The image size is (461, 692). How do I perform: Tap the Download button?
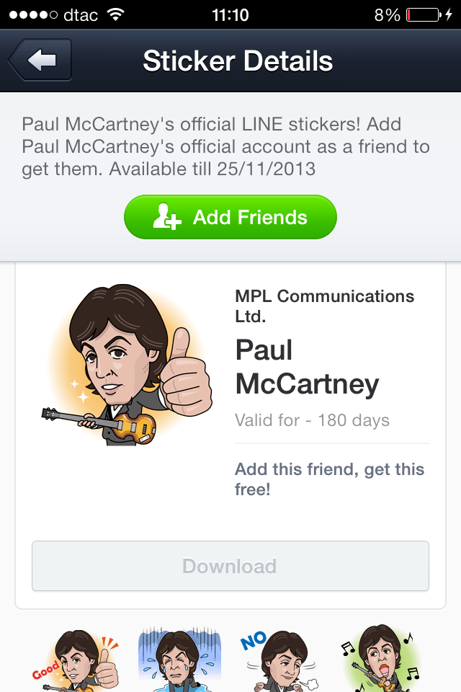click(230, 566)
